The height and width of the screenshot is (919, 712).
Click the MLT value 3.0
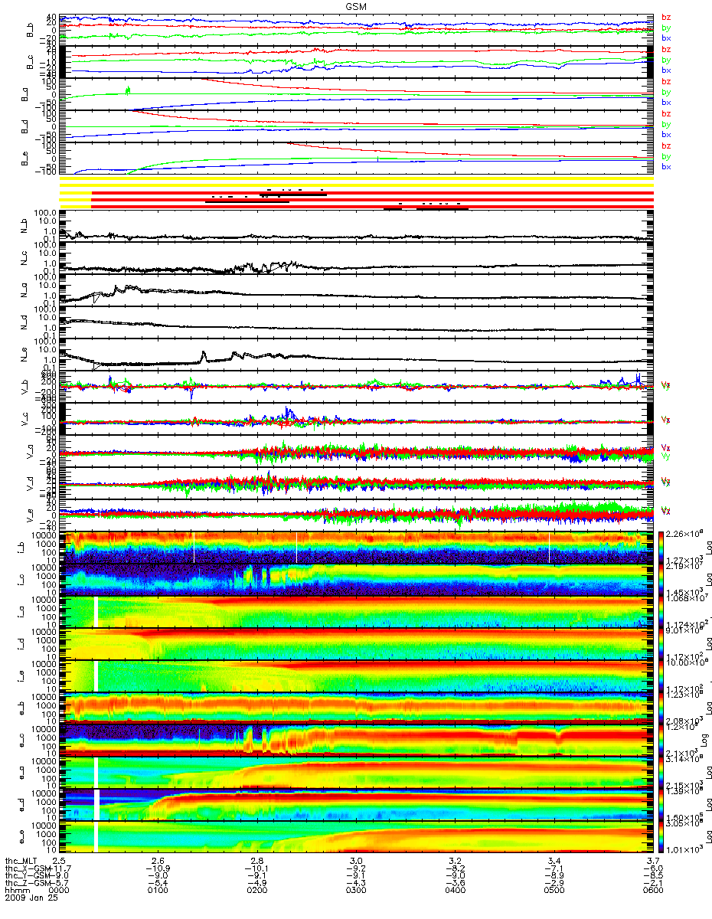click(x=356, y=861)
